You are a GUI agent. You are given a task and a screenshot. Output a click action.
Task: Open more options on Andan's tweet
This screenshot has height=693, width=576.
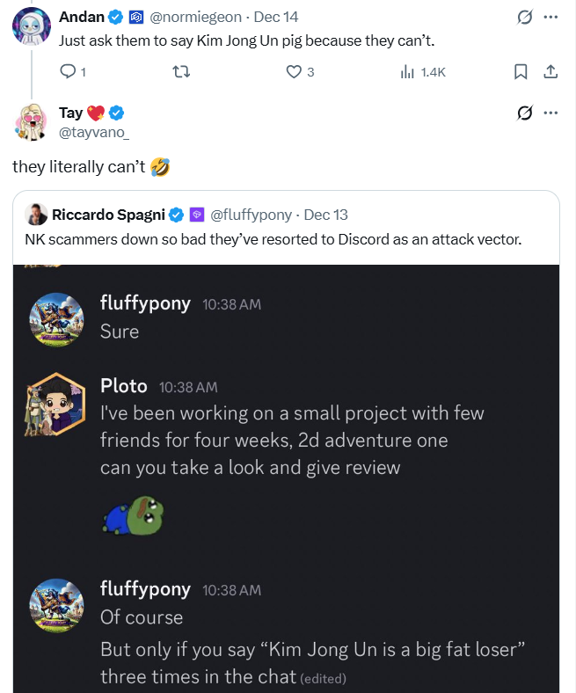[551, 17]
